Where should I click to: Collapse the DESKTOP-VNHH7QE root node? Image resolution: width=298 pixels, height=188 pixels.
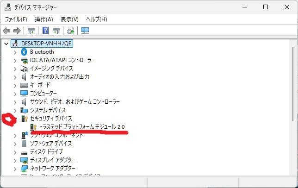(x=6, y=43)
